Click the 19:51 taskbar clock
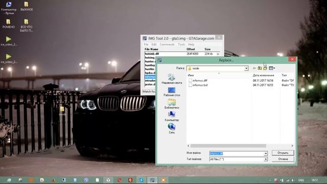Viewport: 327px width, 184px height. point(315,180)
